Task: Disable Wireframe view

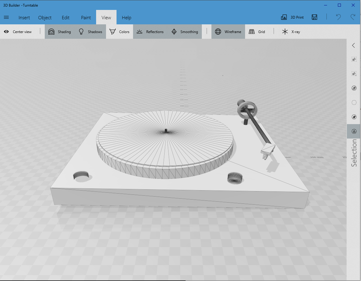Action: click(x=228, y=32)
